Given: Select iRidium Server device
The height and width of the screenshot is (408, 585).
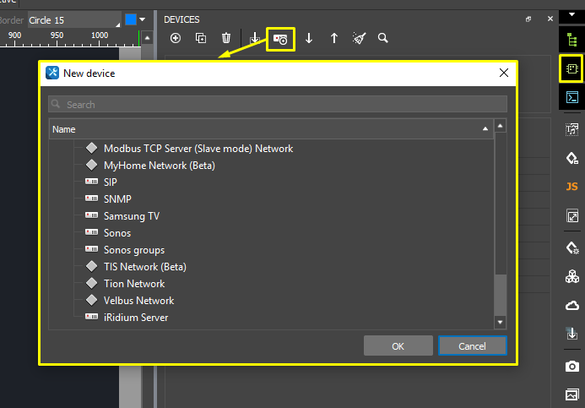Looking at the screenshot, I should coord(136,318).
